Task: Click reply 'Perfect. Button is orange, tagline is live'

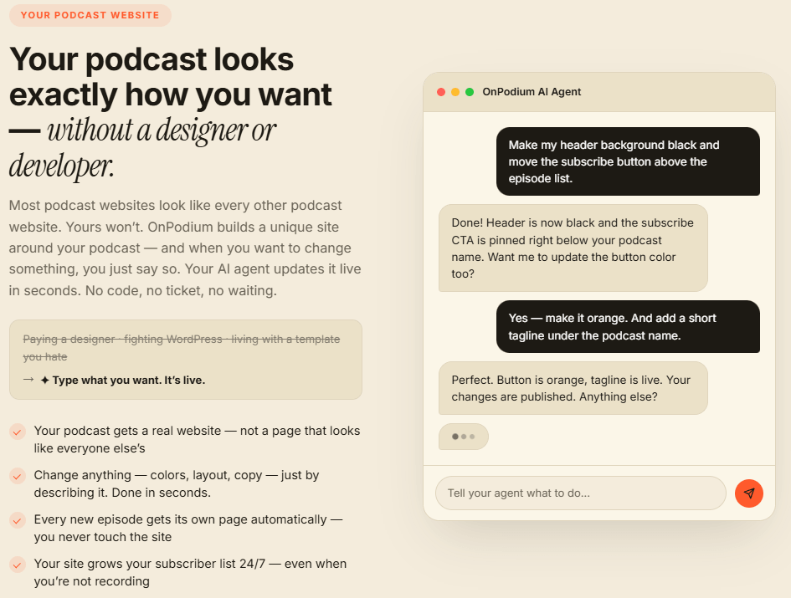Action: pos(573,388)
